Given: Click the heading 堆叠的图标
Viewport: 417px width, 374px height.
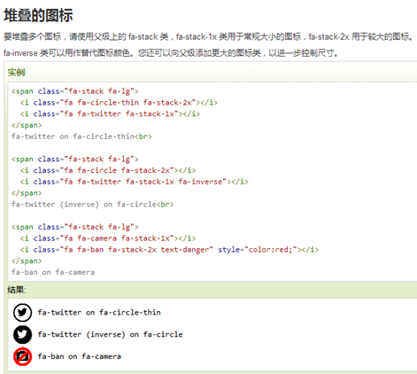Looking at the screenshot, I should [x=38, y=15].
